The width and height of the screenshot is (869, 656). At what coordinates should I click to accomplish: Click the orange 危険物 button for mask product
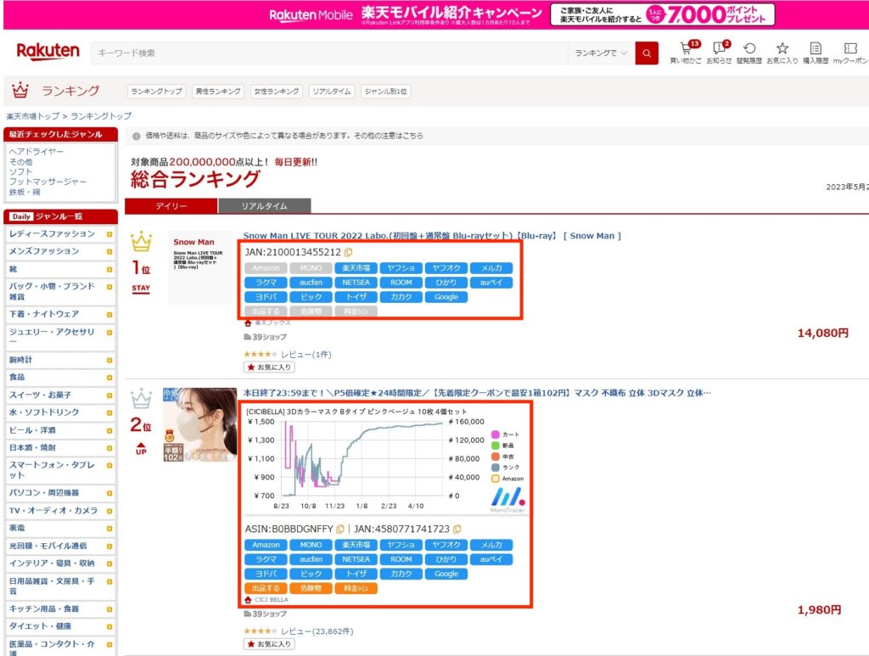pyautogui.click(x=311, y=588)
